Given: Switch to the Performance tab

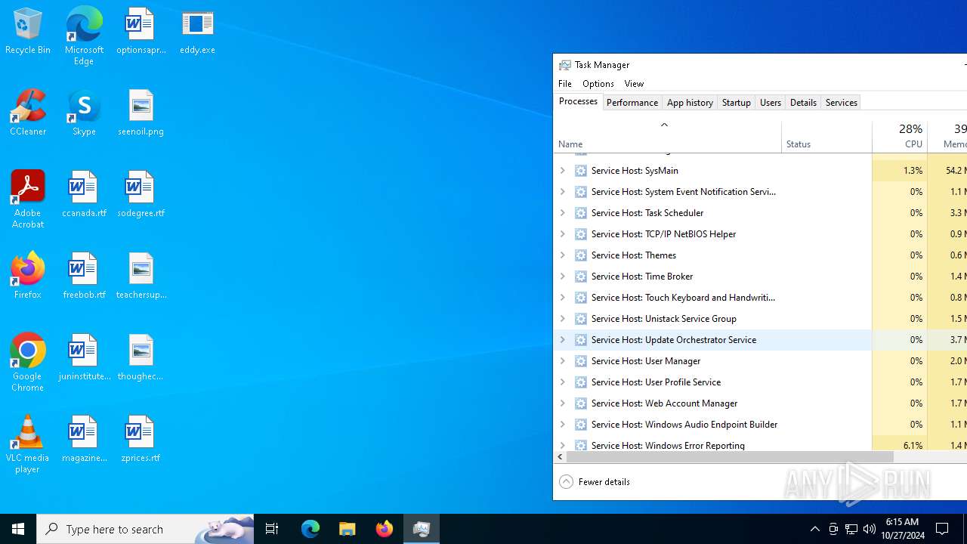Looking at the screenshot, I should click(x=632, y=103).
